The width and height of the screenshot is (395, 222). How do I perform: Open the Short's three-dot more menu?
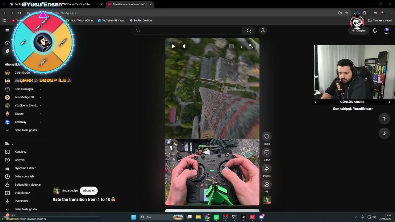[x=241, y=46]
